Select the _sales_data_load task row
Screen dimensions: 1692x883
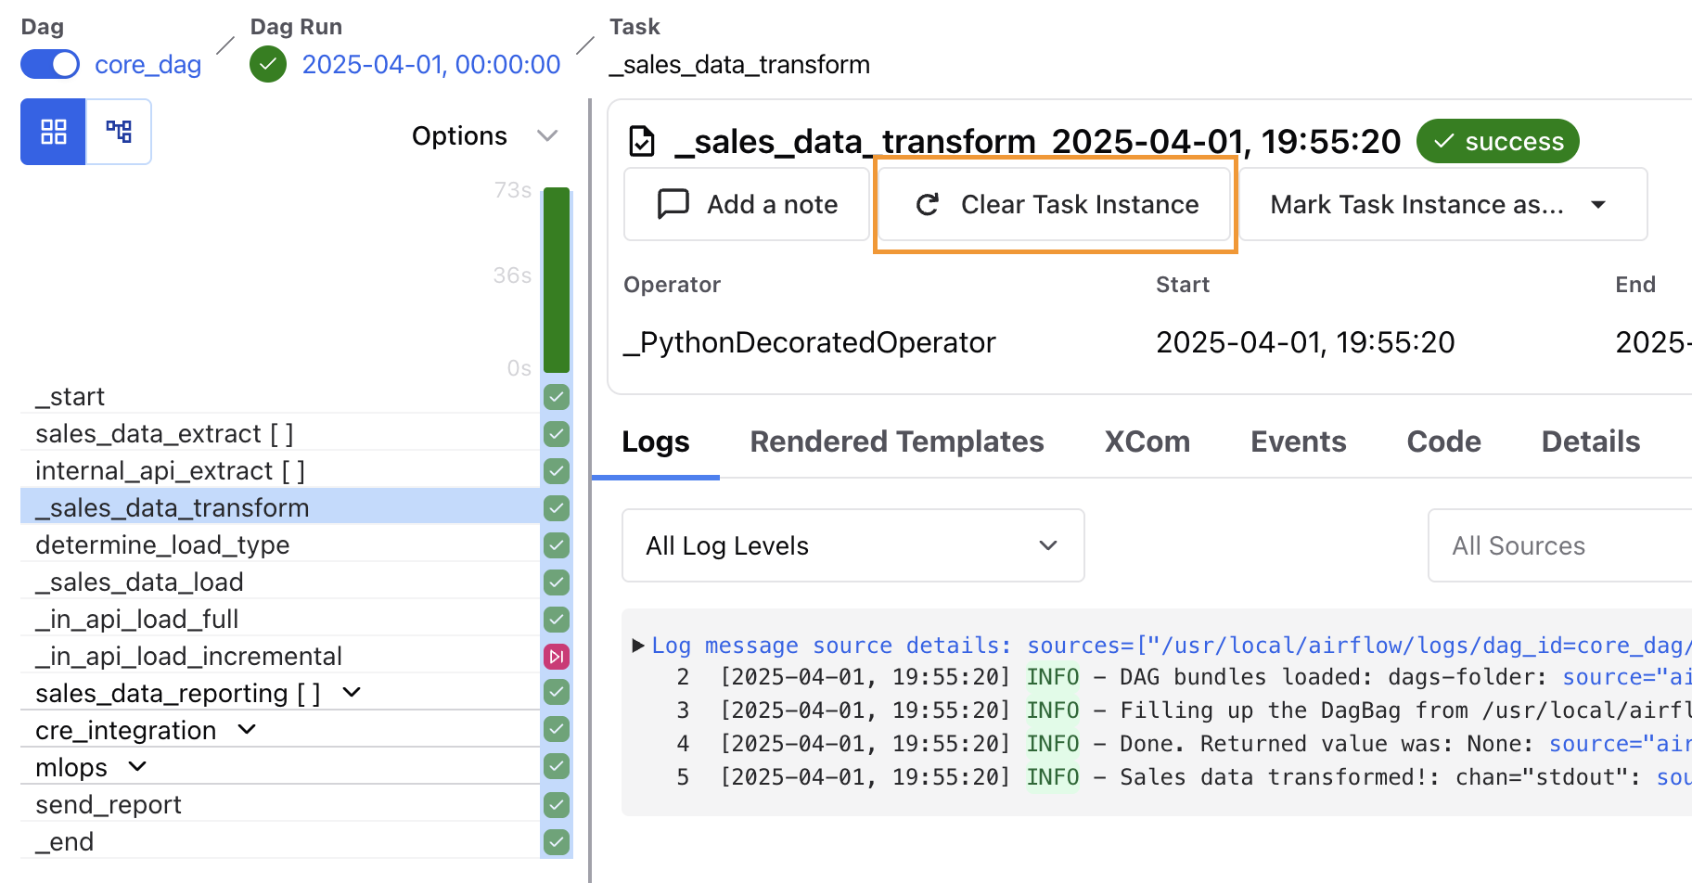click(x=139, y=582)
